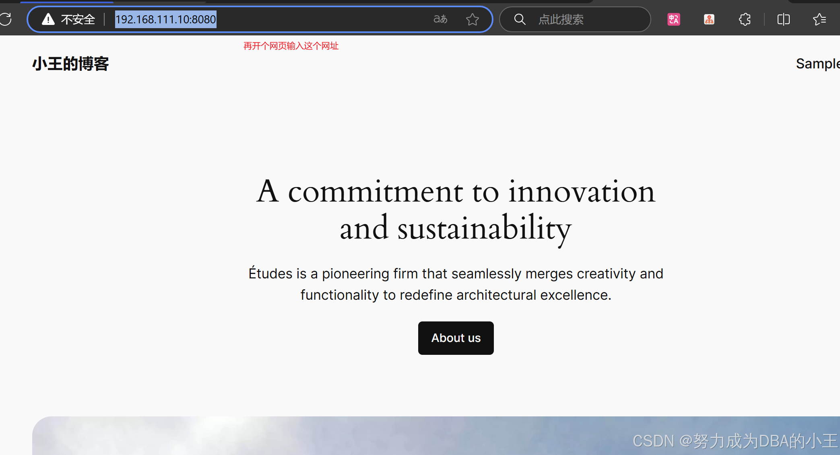This screenshot has width=840, height=455.
Task: Click the magnifier icon in search box
Action: point(520,19)
